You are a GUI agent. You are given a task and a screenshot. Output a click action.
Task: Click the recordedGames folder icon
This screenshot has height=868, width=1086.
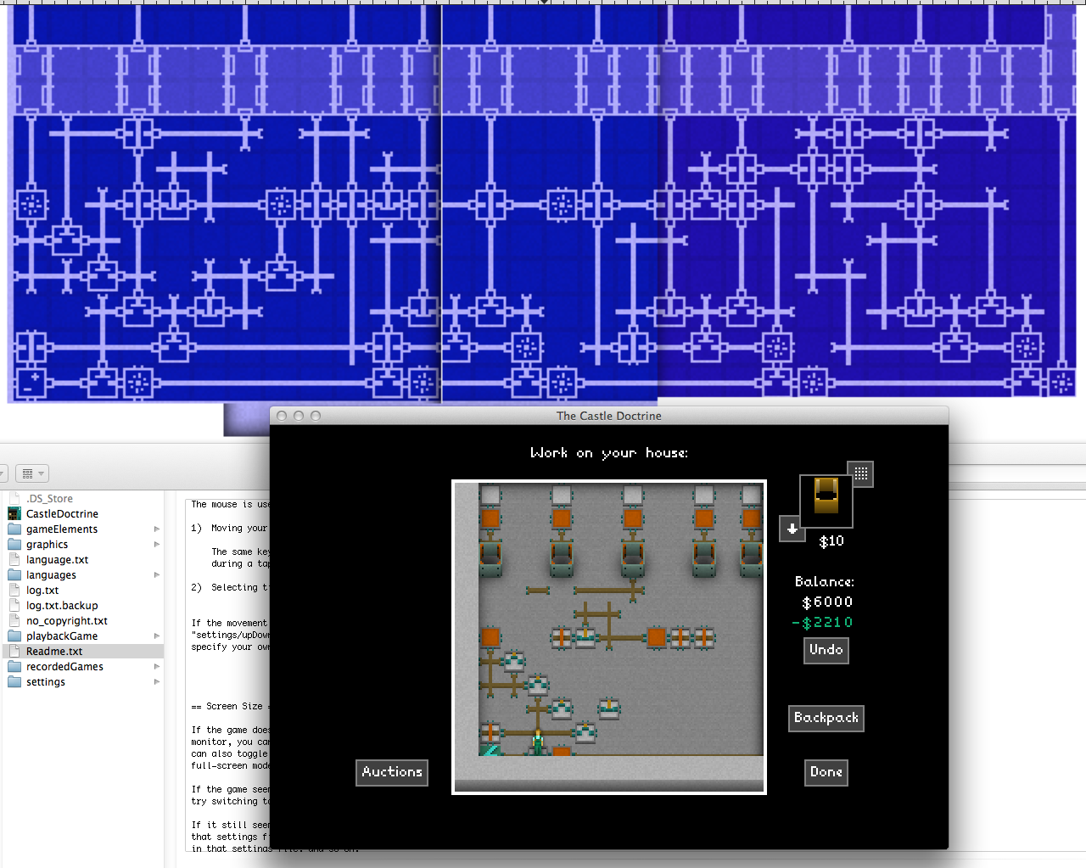pos(14,666)
